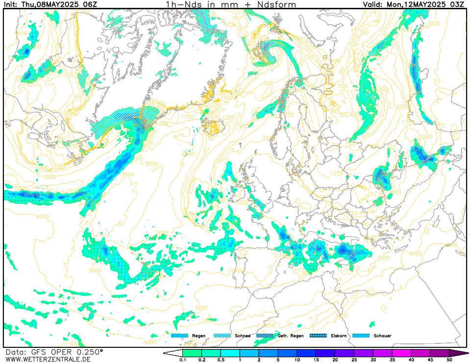Viewport: 470px width, 363px height.
Task: Click the Data: GFS OPER 0.250° label
Action: tap(54, 352)
